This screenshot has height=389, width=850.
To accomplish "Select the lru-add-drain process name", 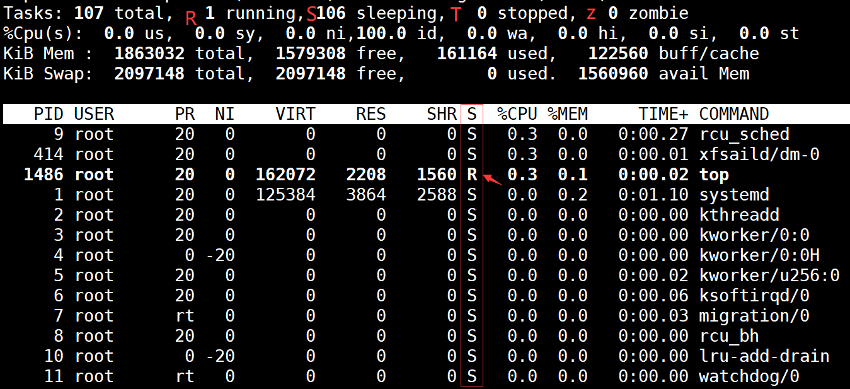I will (764, 356).
